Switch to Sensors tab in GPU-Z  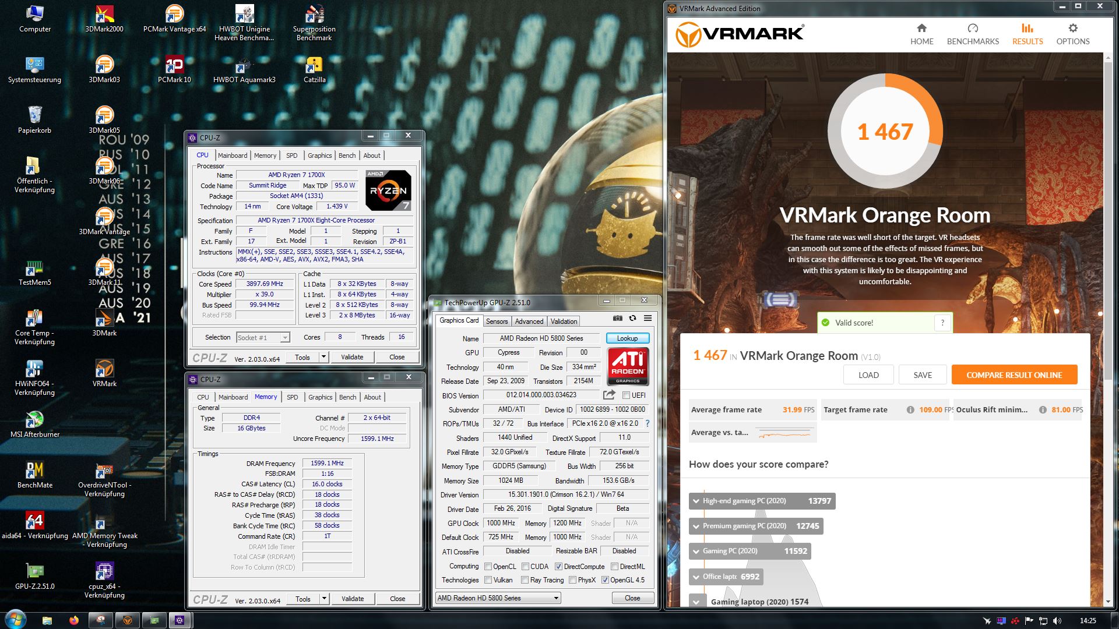(x=497, y=321)
